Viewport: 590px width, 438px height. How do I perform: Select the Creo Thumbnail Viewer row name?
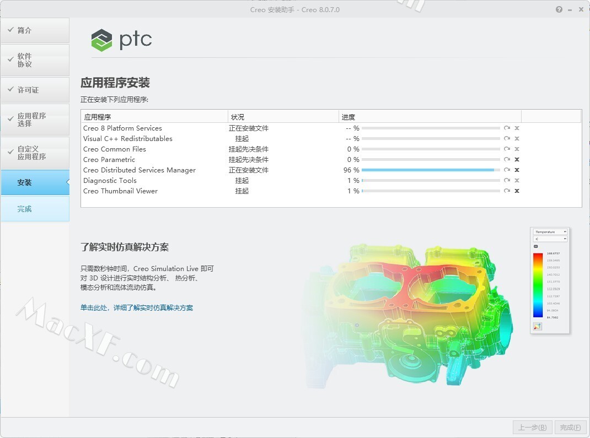[x=120, y=191]
